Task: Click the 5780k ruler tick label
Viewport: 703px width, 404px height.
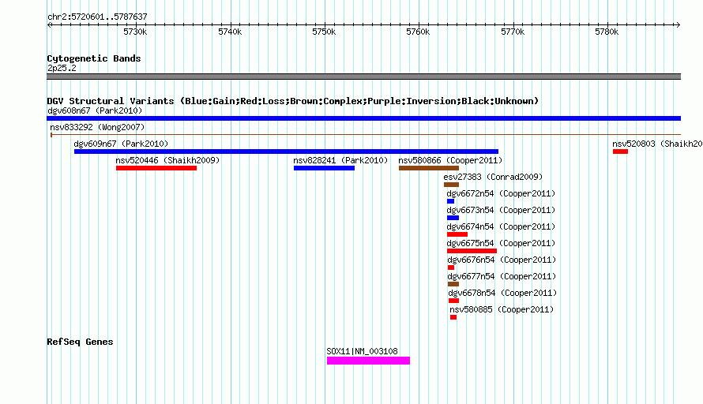Action: 607,32
